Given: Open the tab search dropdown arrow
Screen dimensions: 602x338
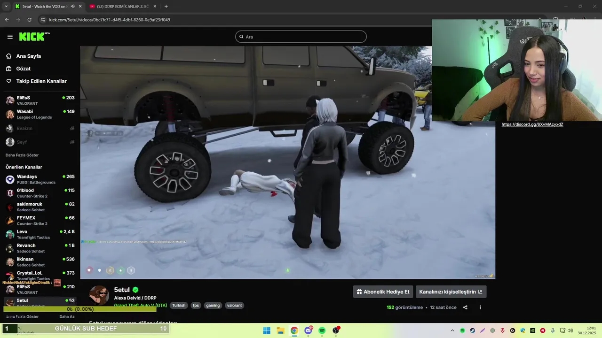Looking at the screenshot, I should tap(6, 6).
